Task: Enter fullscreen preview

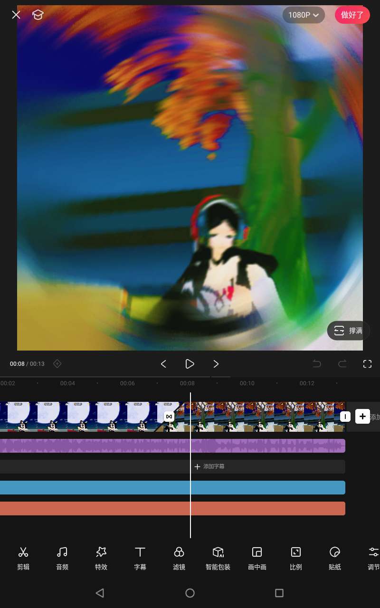Action: tap(367, 364)
